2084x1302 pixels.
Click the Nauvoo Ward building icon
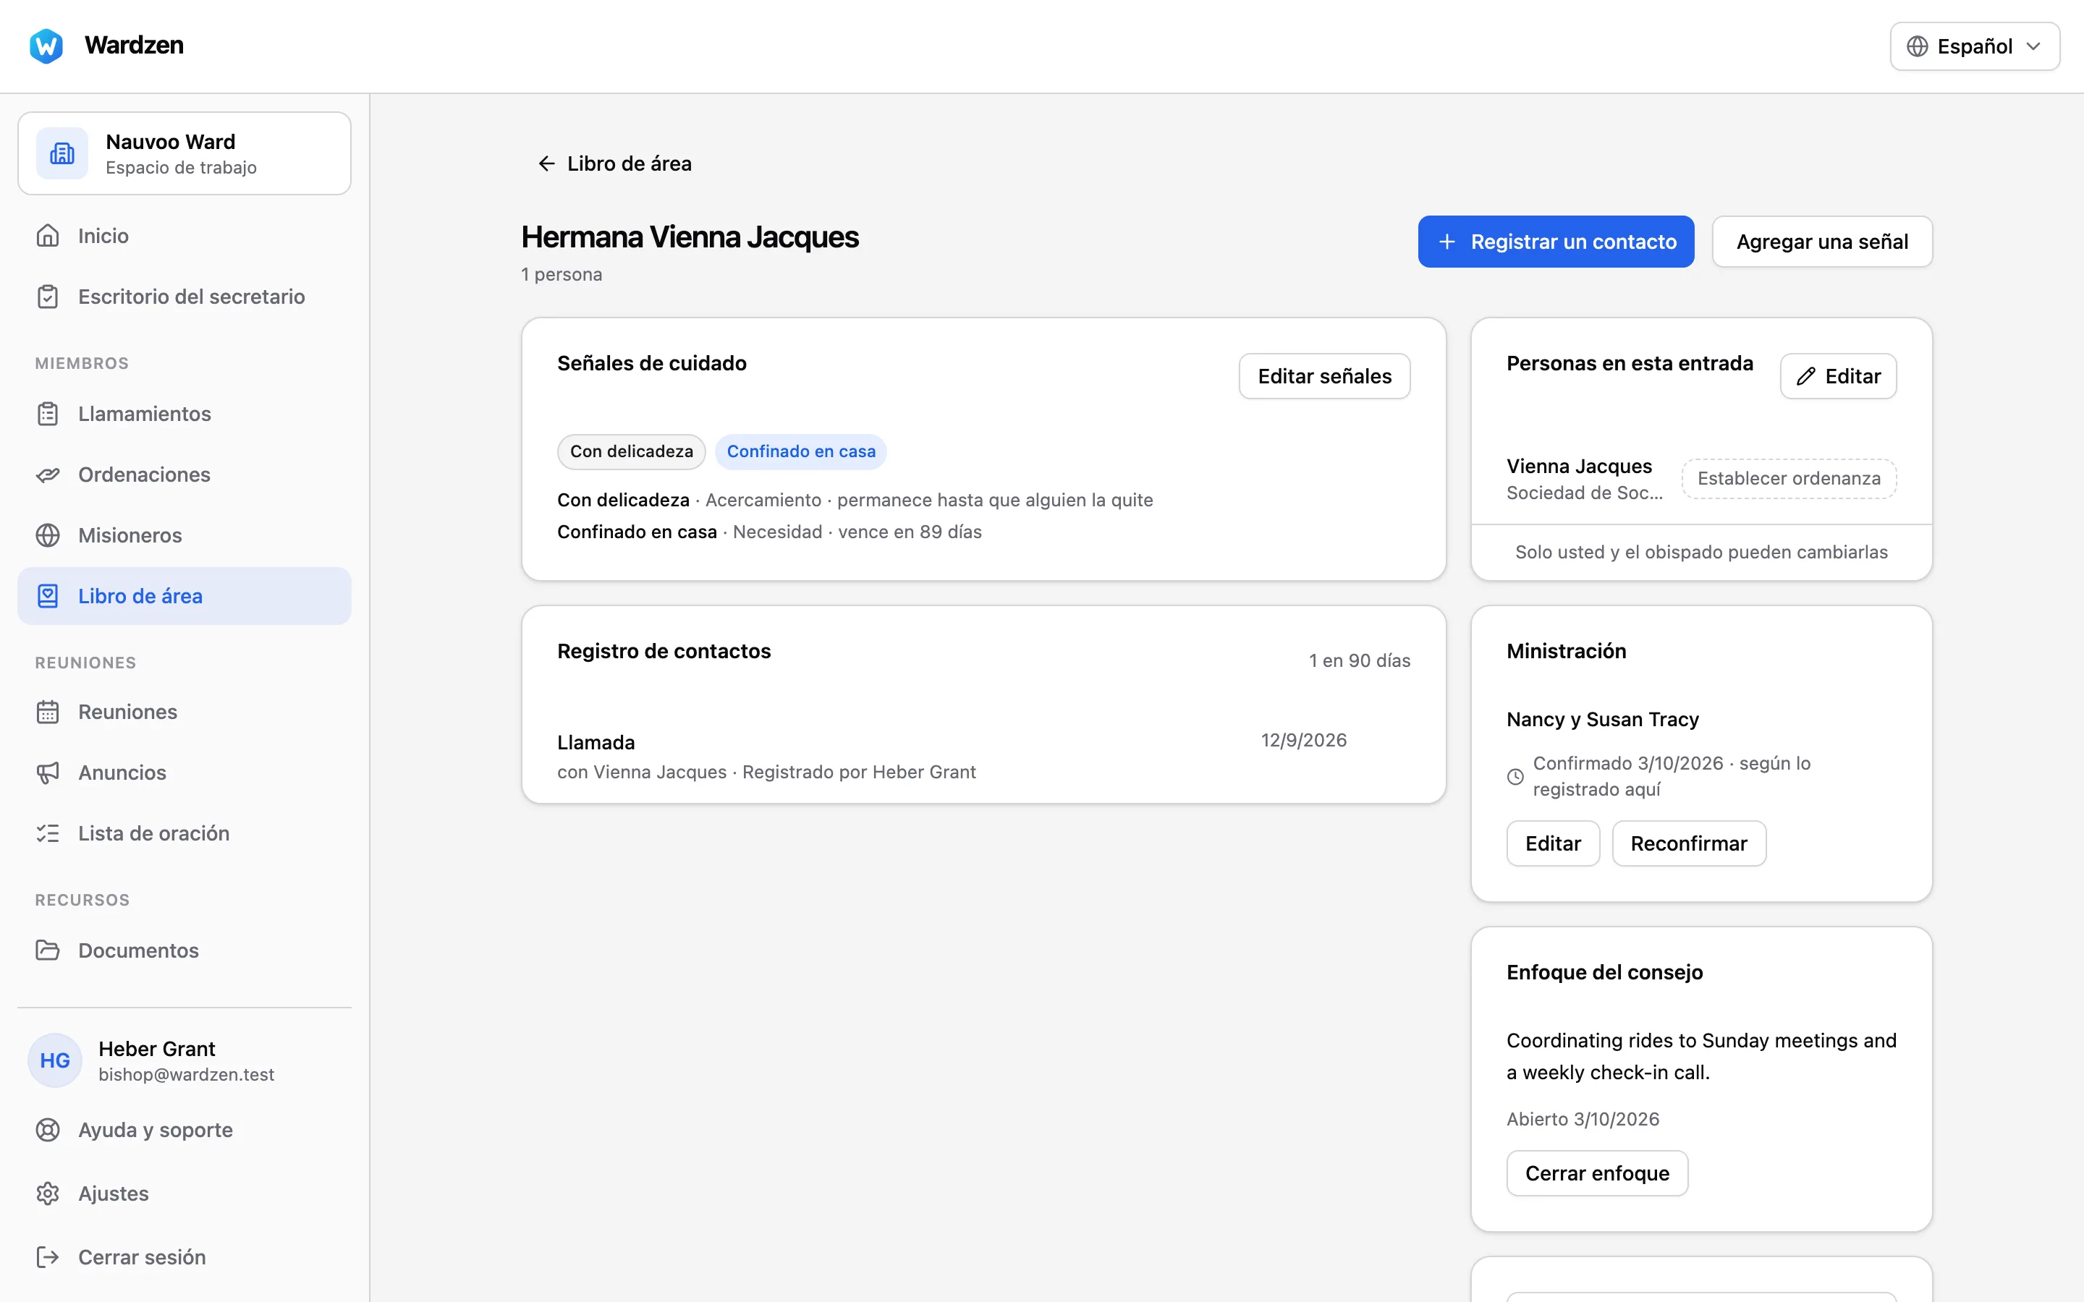[x=62, y=153]
